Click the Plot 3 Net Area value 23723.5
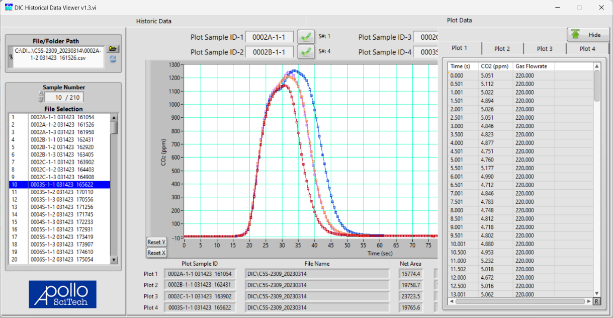The image size is (613, 318). coord(411,296)
